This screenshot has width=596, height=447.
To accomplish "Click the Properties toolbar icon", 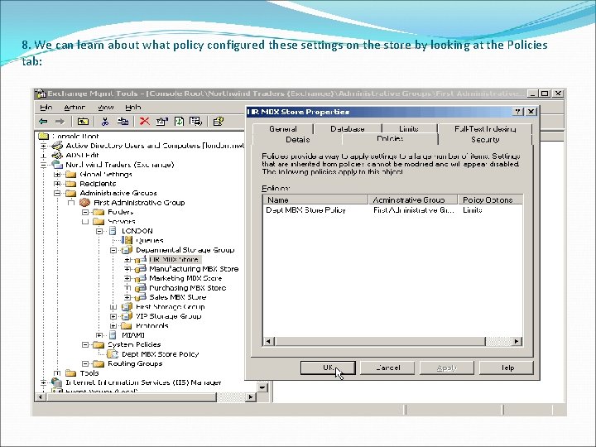I will (161, 121).
